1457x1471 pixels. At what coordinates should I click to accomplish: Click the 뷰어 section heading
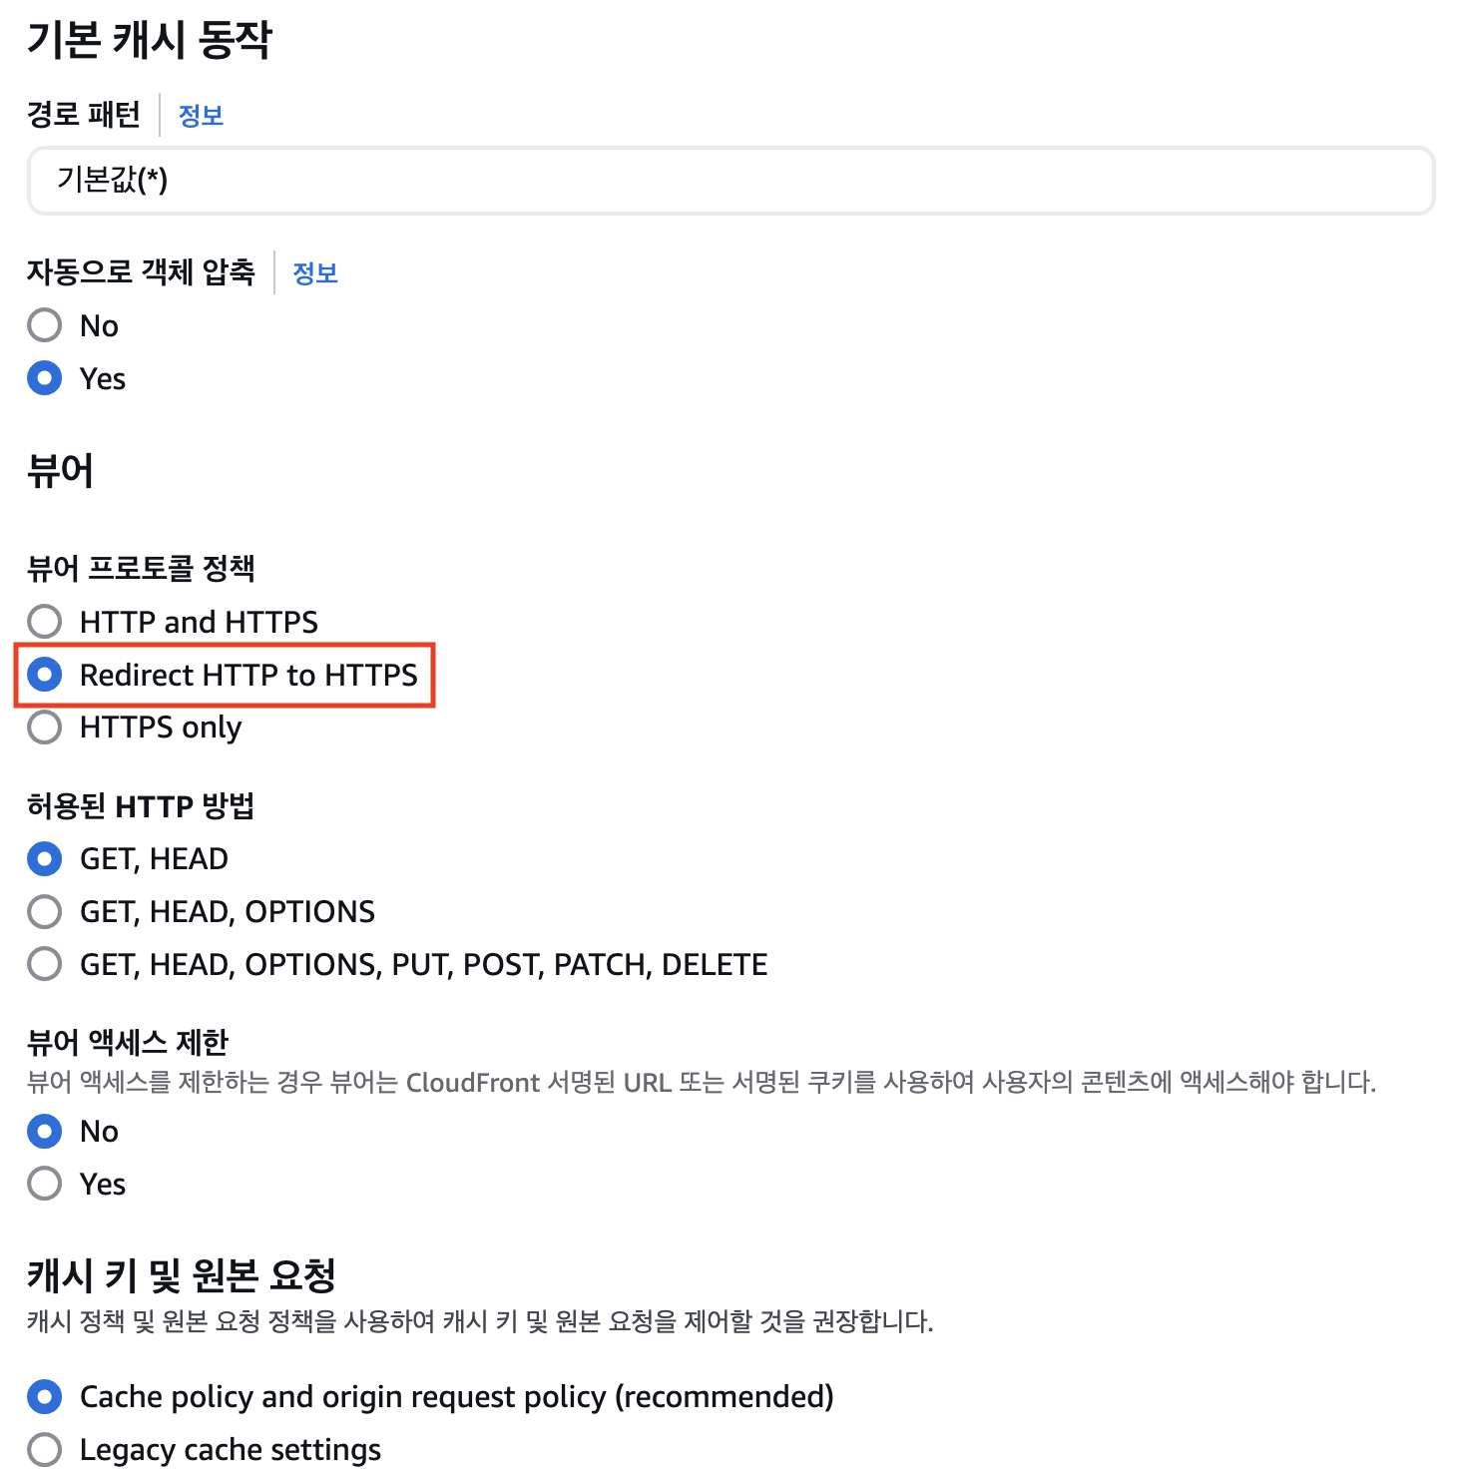61,471
